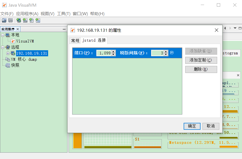Click the 删除(R) button
The height and width of the screenshot is (159, 242).
(x=201, y=69)
